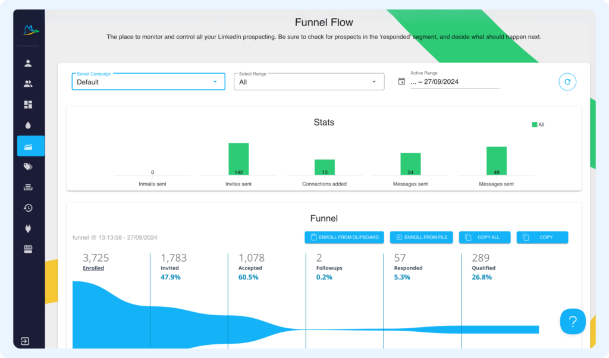Open the single user profile sidebar icon
The image size is (609, 358).
(x=28, y=63)
